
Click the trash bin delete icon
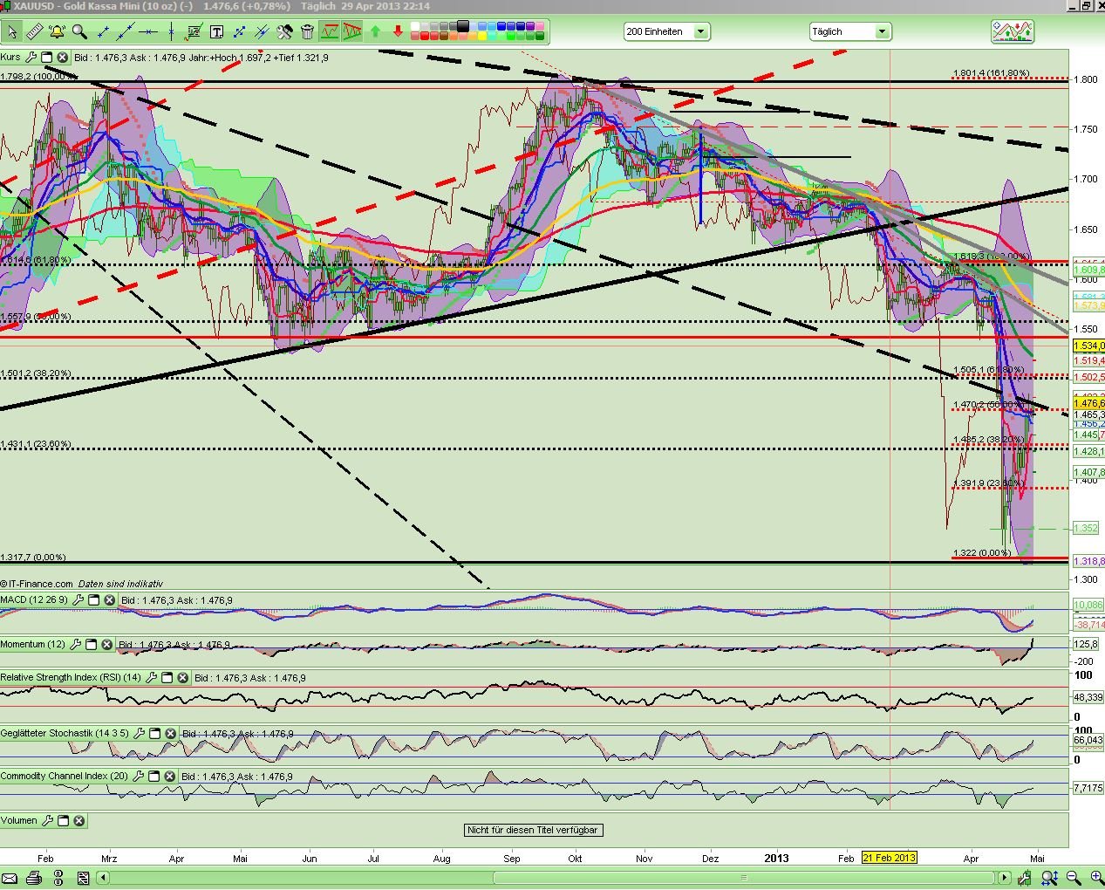pyautogui.click(x=307, y=32)
